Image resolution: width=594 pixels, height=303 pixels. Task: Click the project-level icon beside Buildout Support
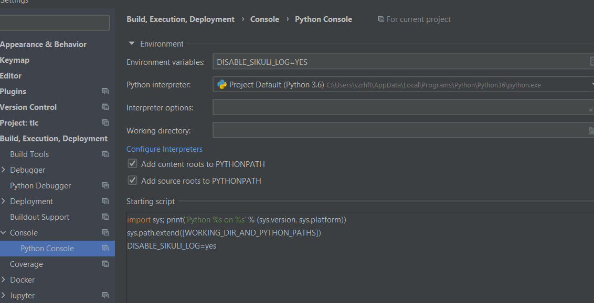click(x=105, y=217)
